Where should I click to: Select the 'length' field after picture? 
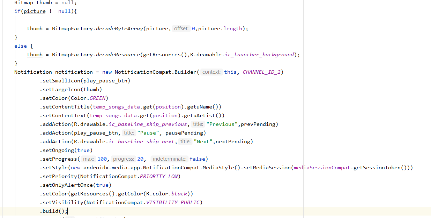point(233,29)
